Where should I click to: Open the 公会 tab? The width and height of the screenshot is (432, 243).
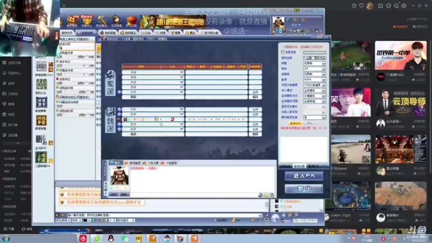146,33
